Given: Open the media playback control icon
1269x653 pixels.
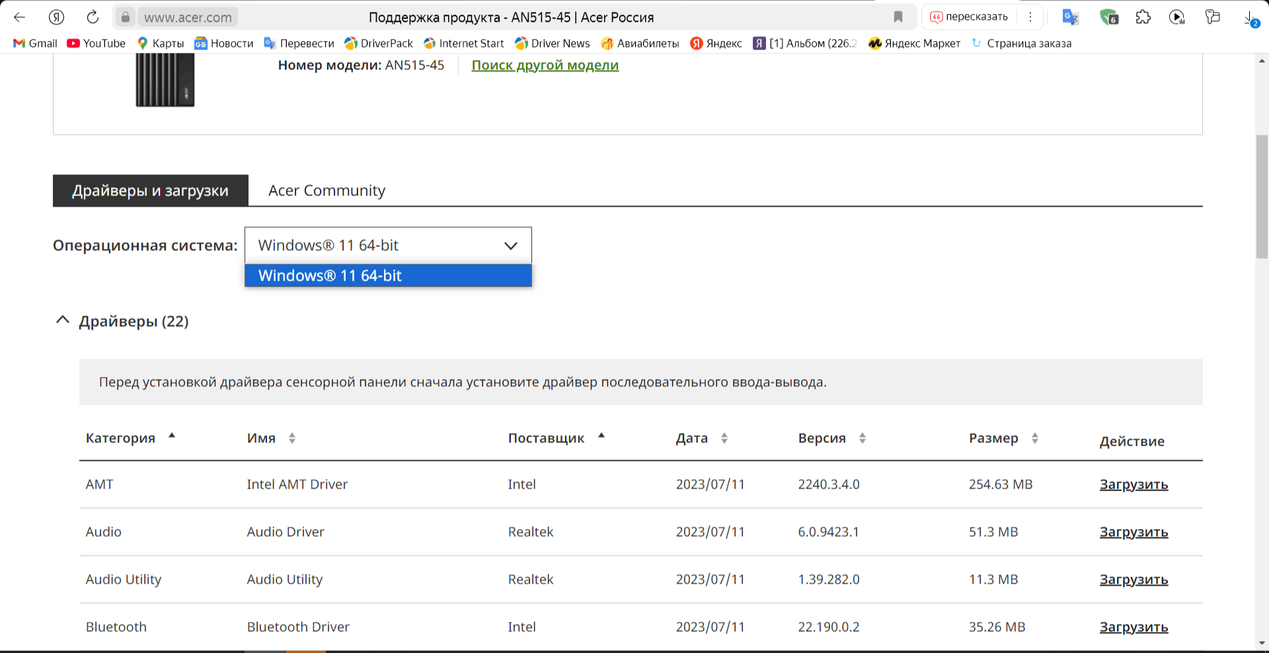Looking at the screenshot, I should click(x=1177, y=17).
